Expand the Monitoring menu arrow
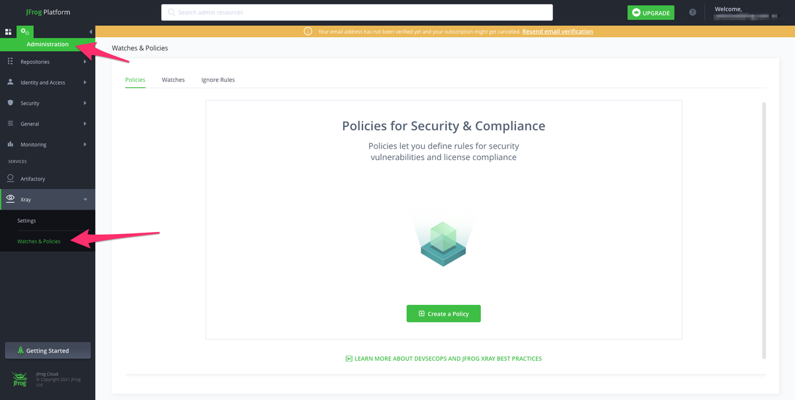 85,144
